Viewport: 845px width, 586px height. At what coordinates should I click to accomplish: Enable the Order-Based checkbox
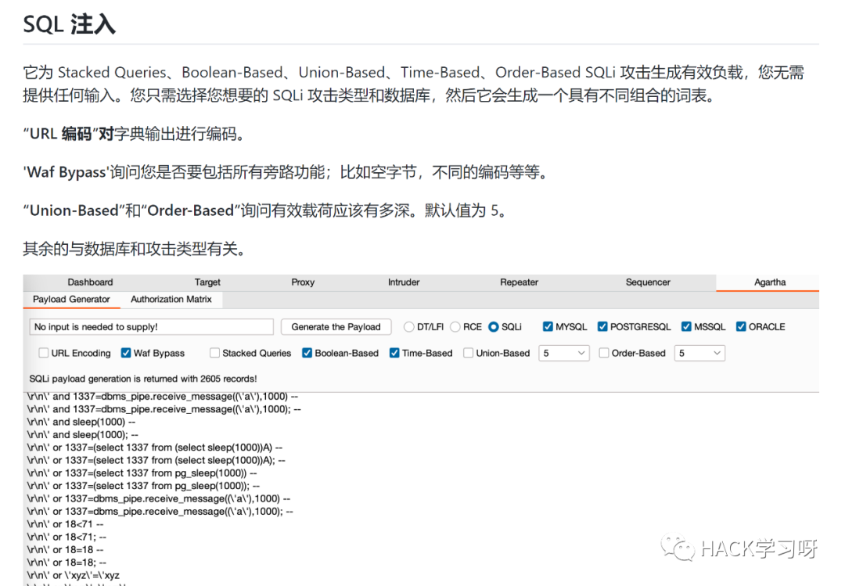[x=604, y=353]
